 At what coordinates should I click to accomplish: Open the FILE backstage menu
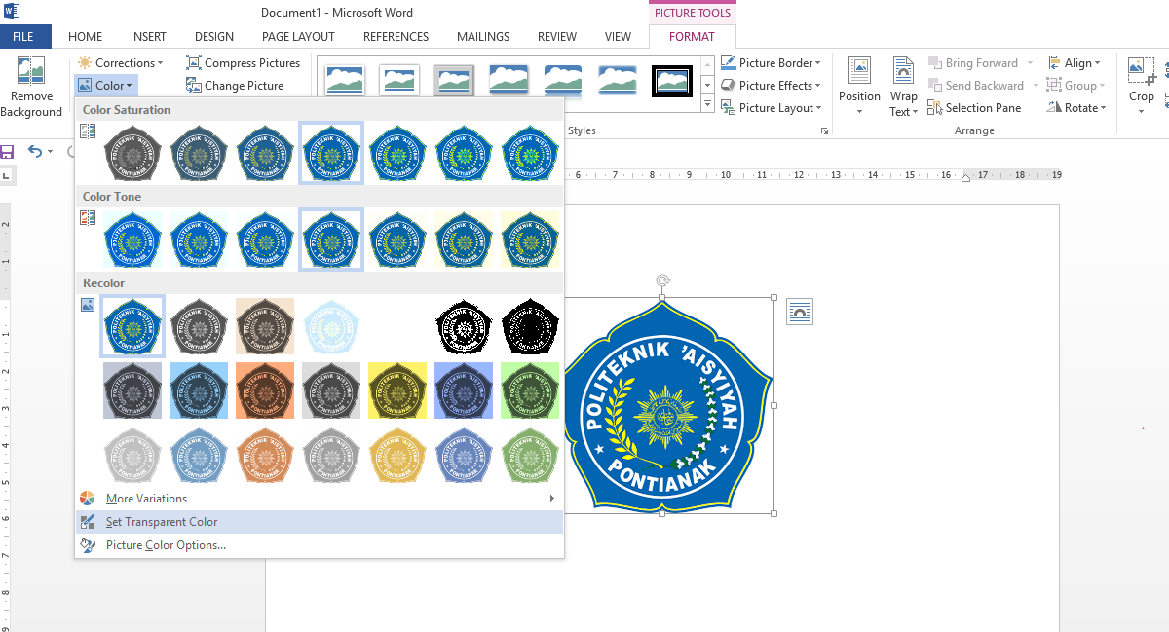(25, 37)
